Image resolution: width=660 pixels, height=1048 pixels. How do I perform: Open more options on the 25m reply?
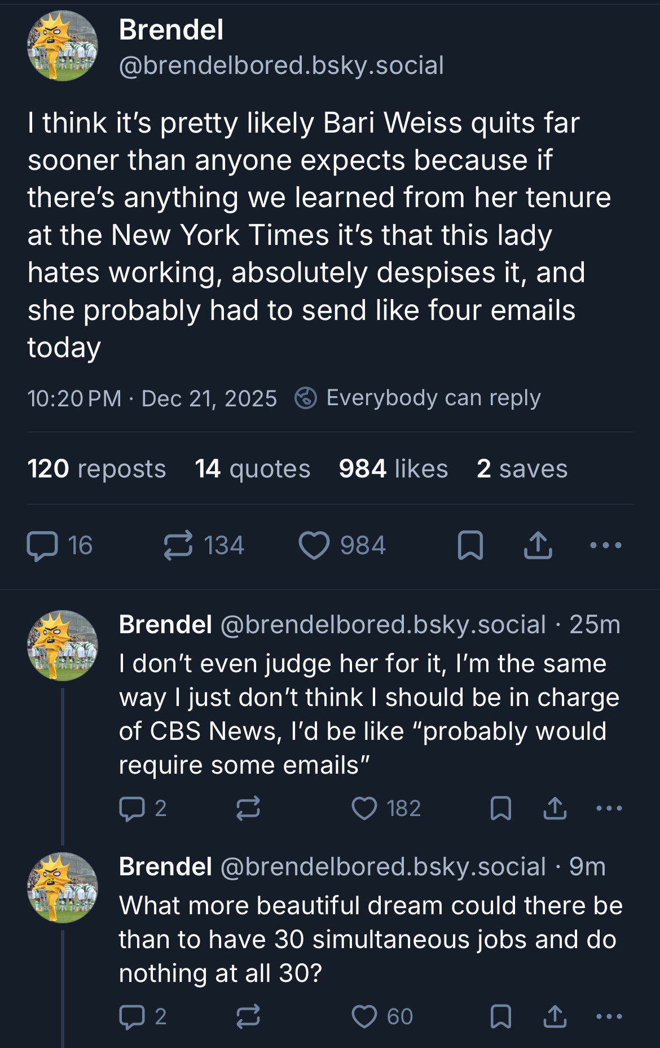(x=609, y=808)
